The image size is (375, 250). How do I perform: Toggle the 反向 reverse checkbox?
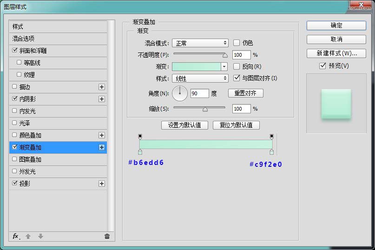pyautogui.click(x=237, y=66)
